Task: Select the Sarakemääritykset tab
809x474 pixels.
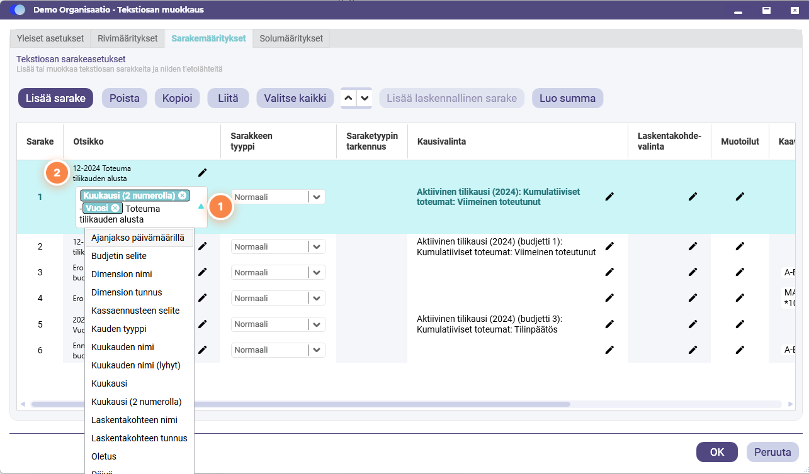Action: click(x=209, y=38)
